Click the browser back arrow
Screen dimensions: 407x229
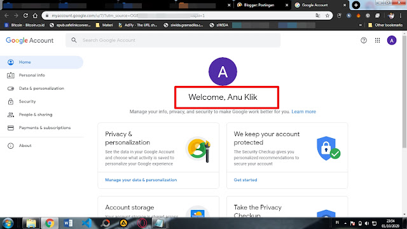click(x=6, y=15)
